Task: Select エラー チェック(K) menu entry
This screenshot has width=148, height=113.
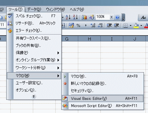Action: point(34,30)
